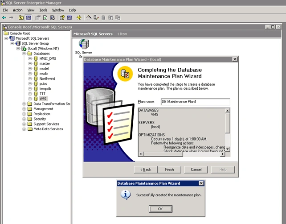Collapse the Microsoft SQL Servers node
Image resolution: width=286 pixels, height=224 pixels.
tap(6, 38)
